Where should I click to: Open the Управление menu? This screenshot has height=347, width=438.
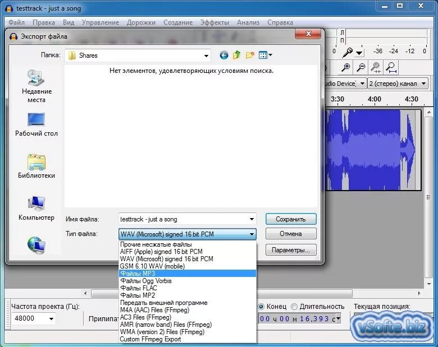[101, 22]
